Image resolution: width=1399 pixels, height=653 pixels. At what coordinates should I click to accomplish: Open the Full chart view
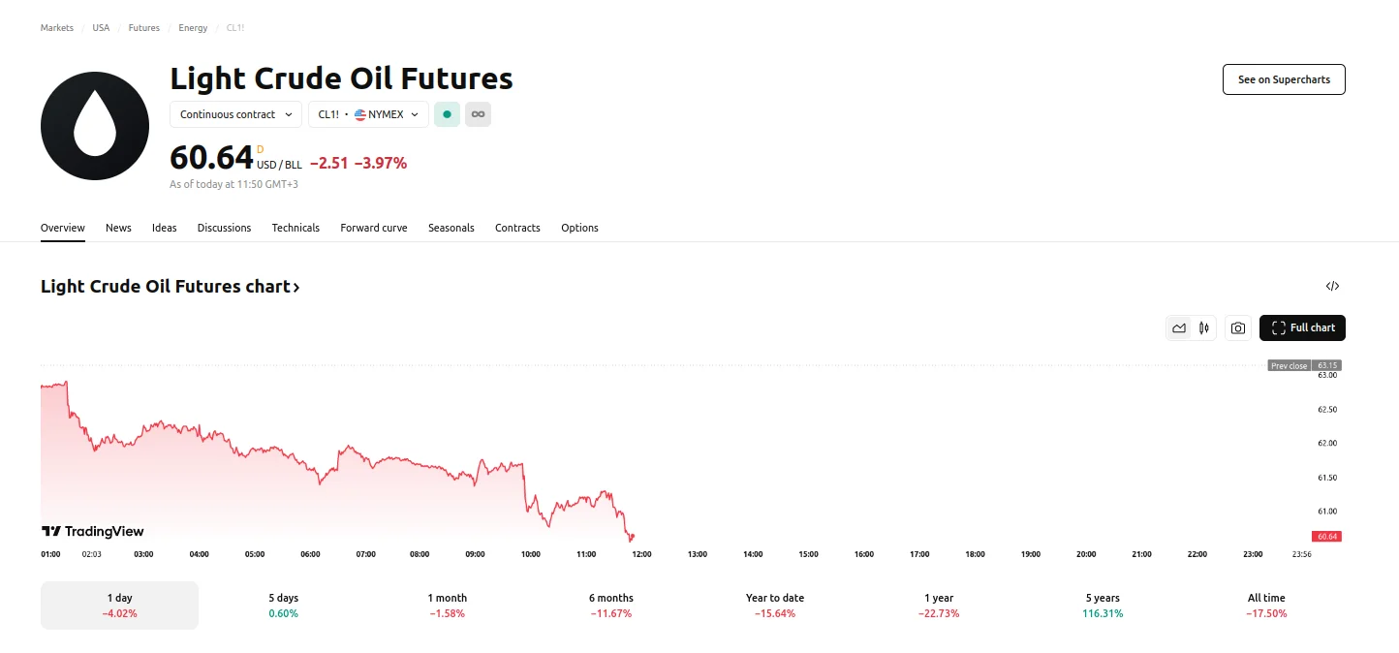(1302, 327)
